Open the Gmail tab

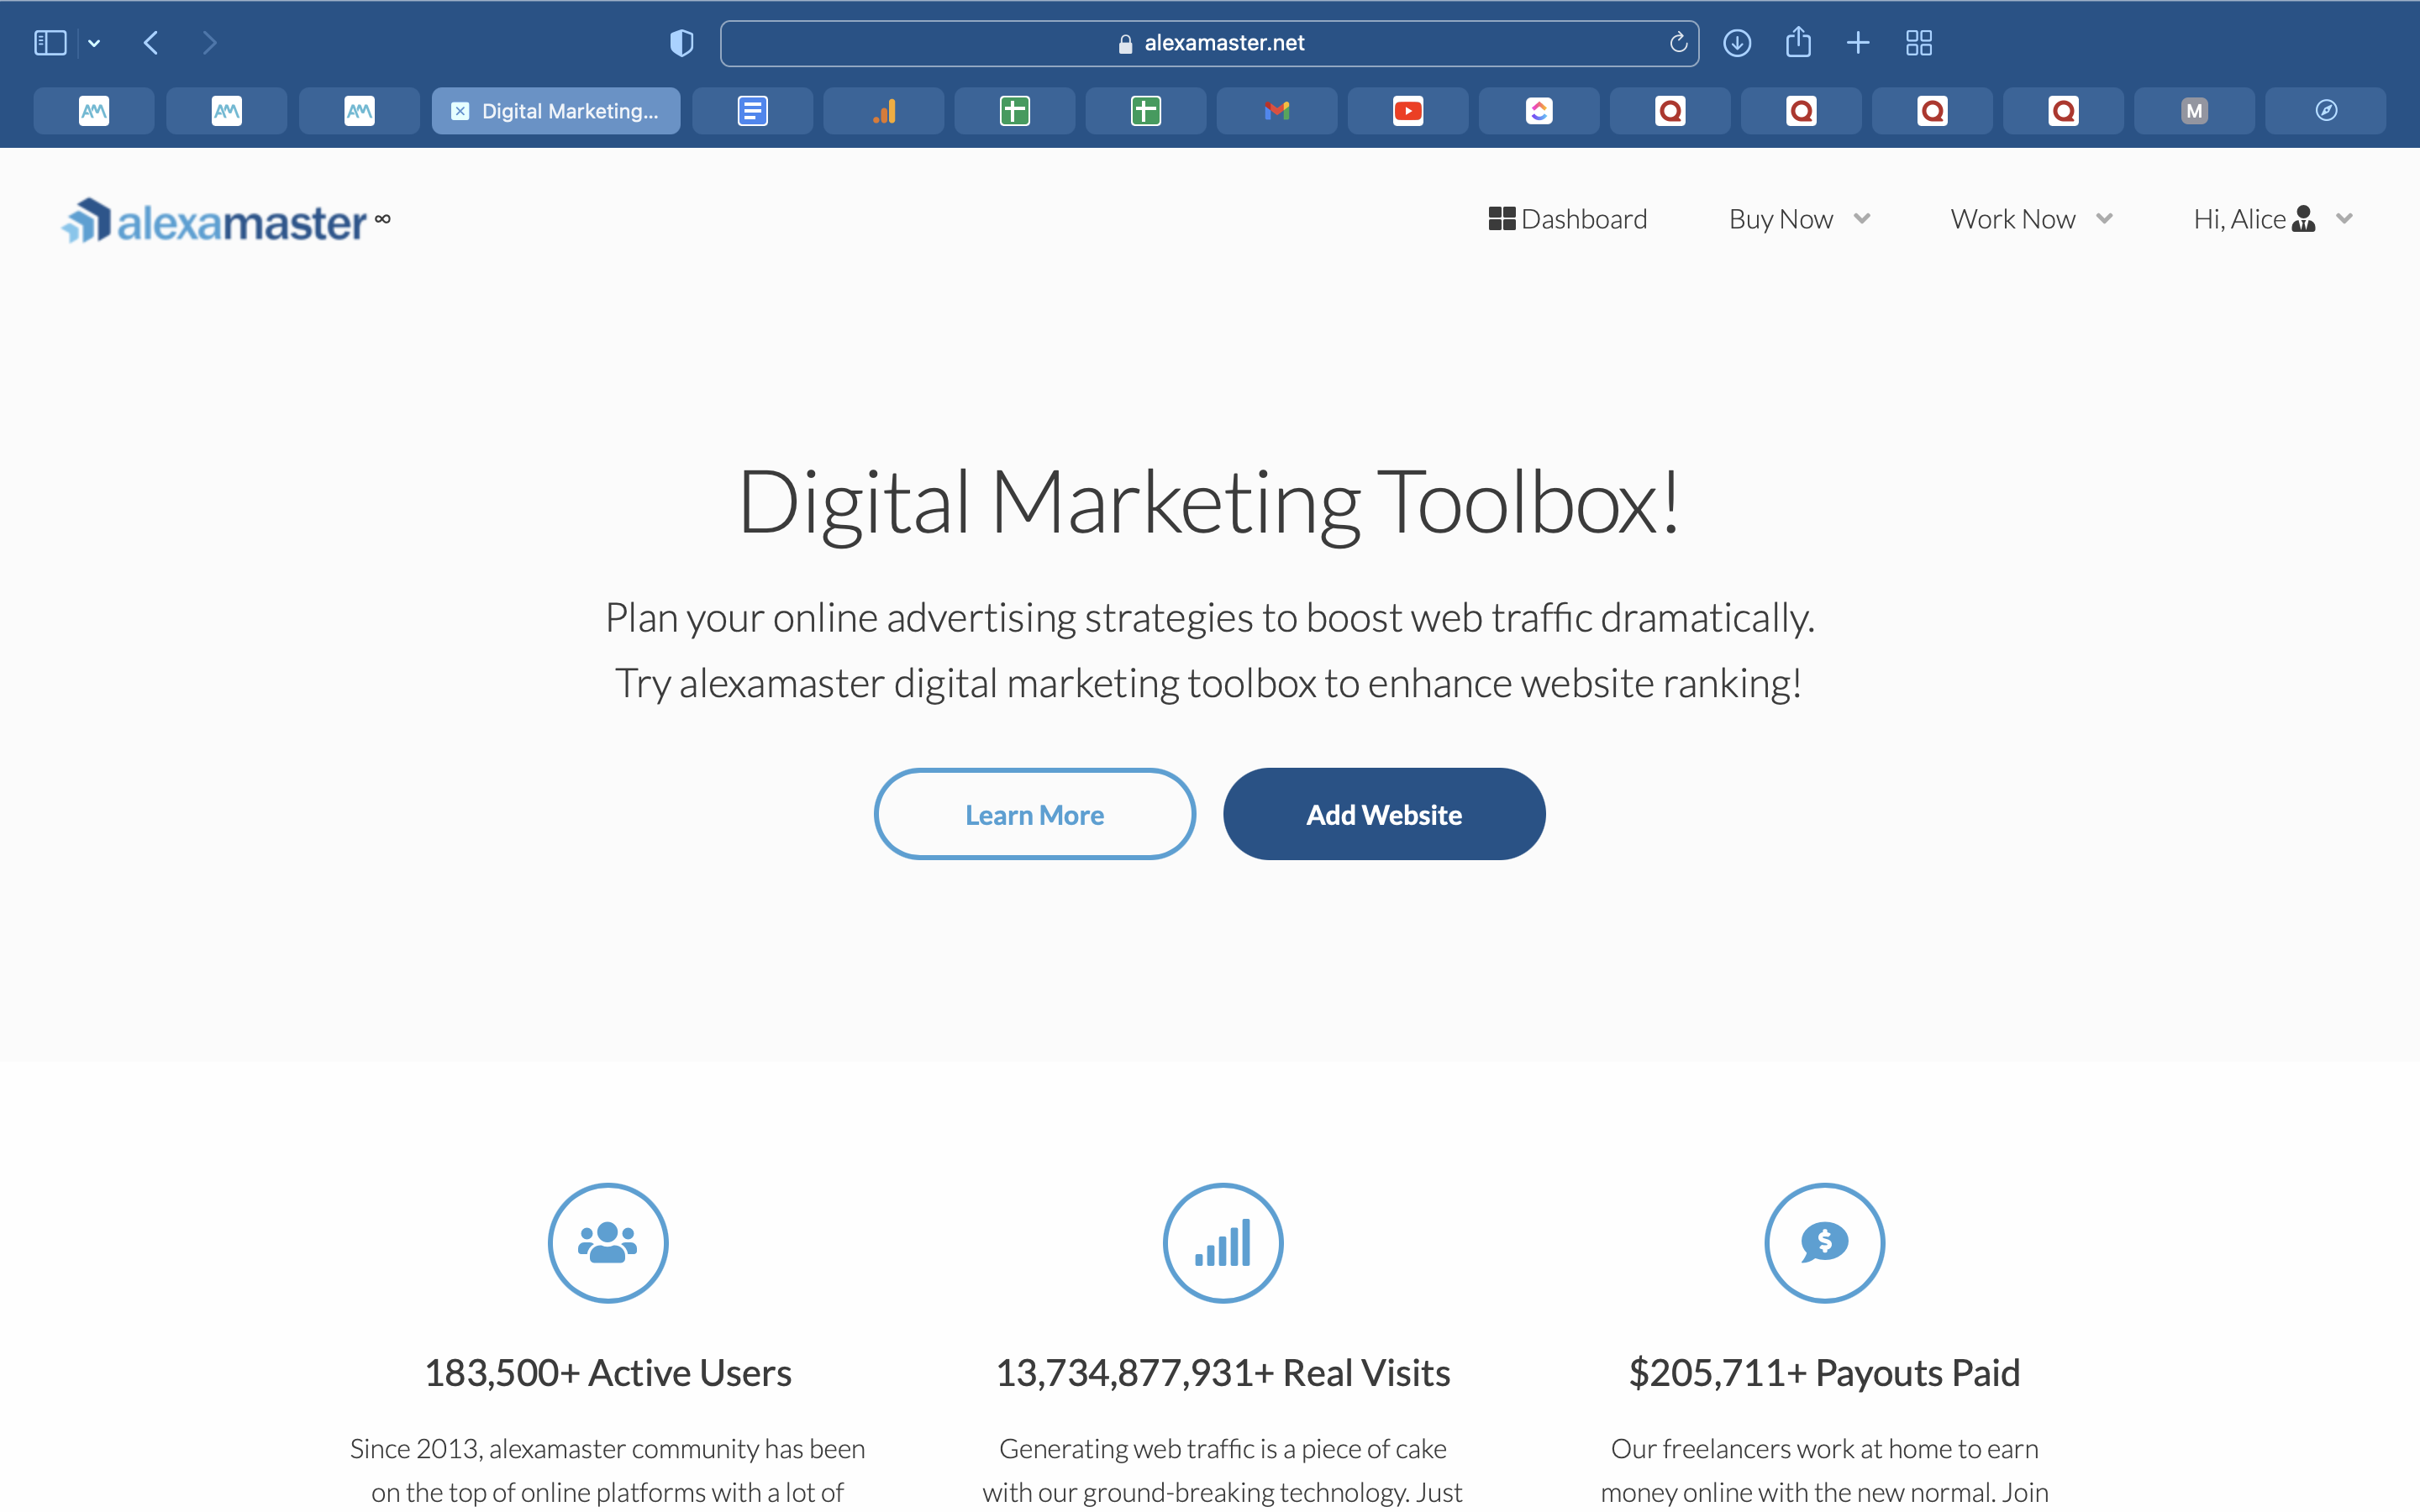[1277, 111]
